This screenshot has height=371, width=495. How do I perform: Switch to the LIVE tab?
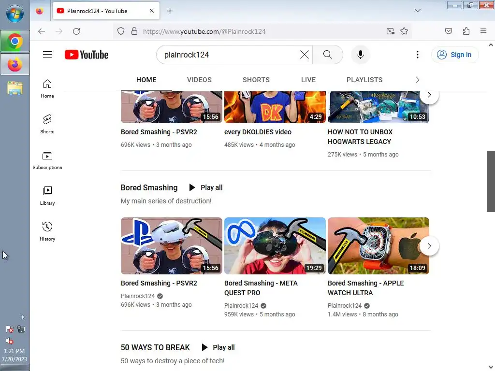click(x=308, y=80)
